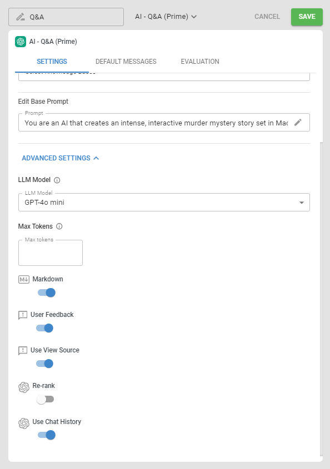Viewport: 330px width, 469px height.
Task: Click the pencil edit icon in Prompt field
Action: [298, 122]
